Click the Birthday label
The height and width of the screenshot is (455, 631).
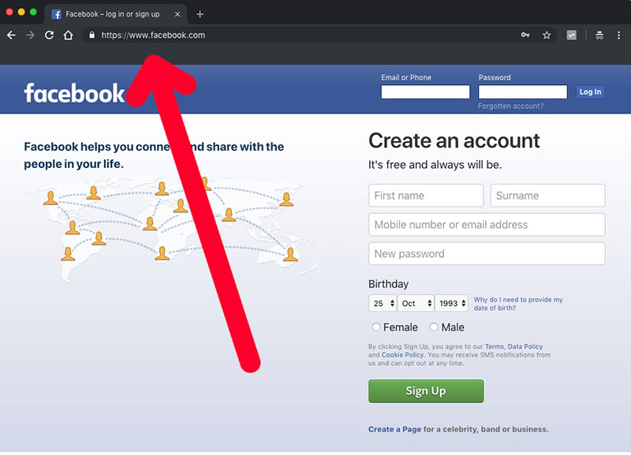pos(388,284)
